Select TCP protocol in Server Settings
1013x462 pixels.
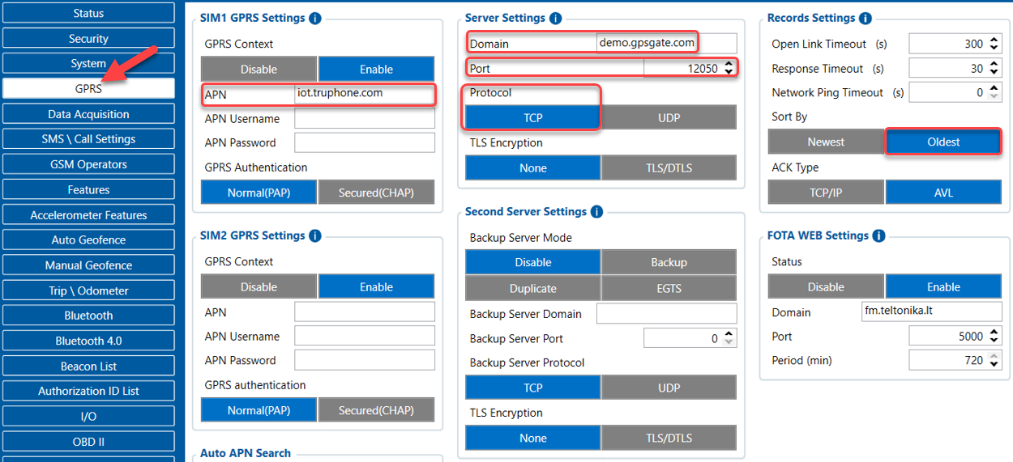[x=532, y=117]
